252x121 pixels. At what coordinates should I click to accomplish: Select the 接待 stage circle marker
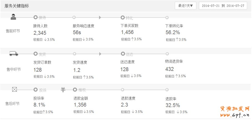(35, 17)
